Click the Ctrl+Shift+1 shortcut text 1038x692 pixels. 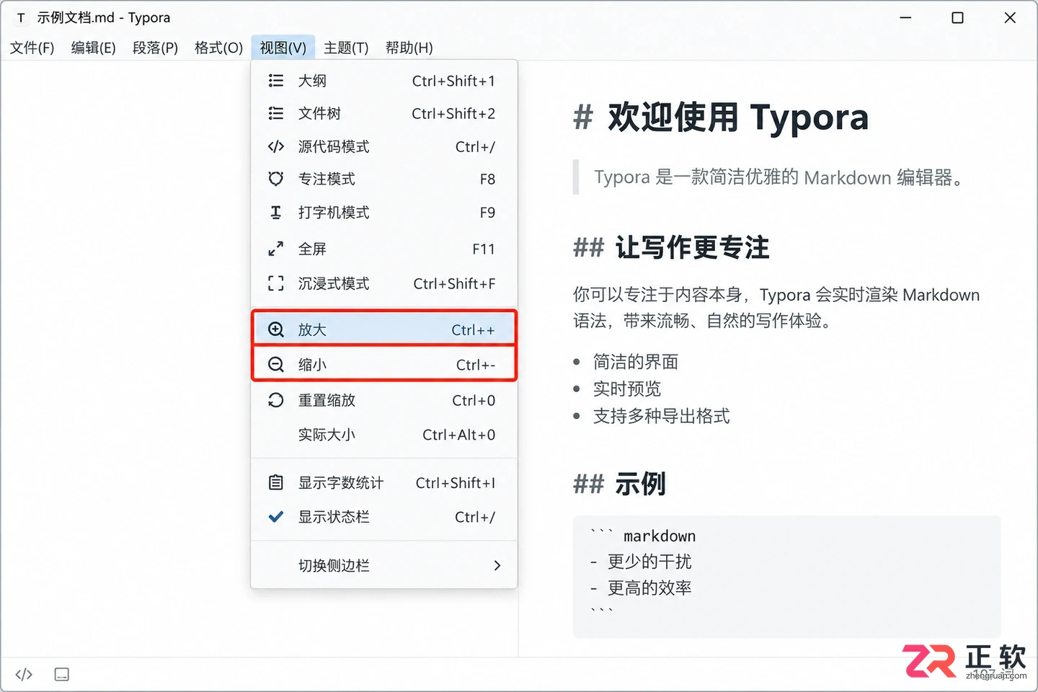453,81
